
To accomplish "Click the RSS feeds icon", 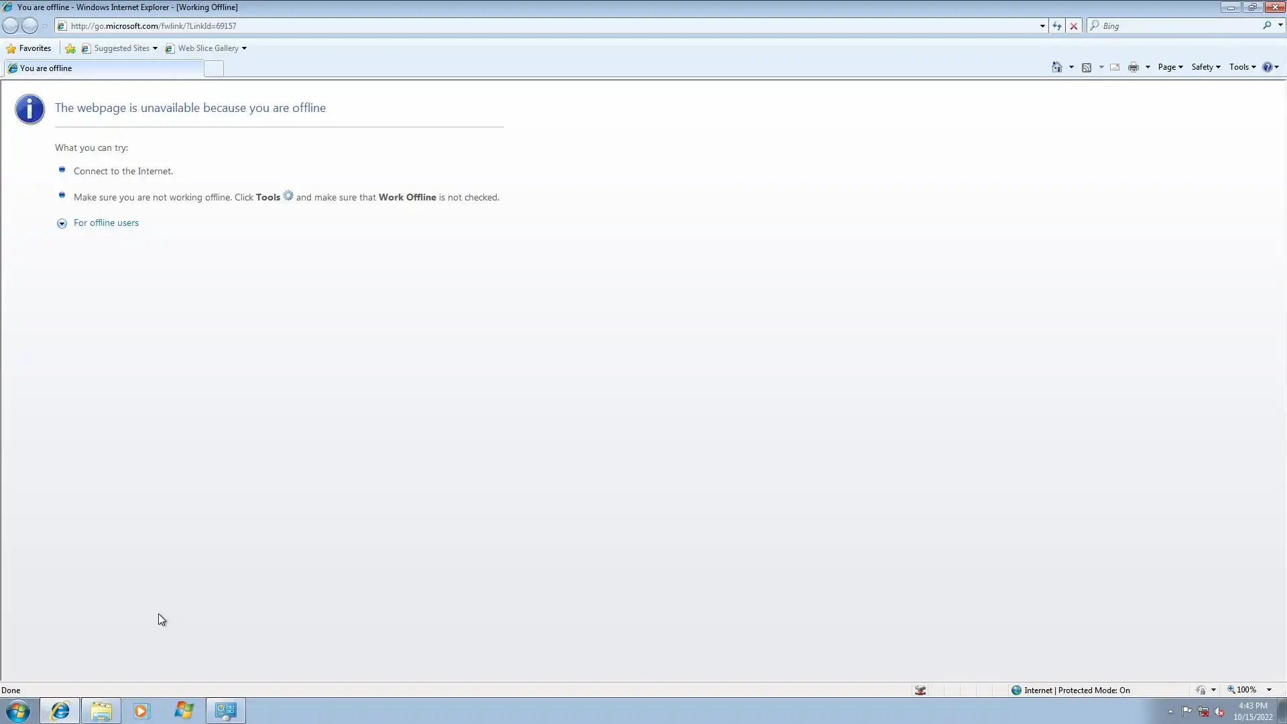I will (x=1087, y=67).
